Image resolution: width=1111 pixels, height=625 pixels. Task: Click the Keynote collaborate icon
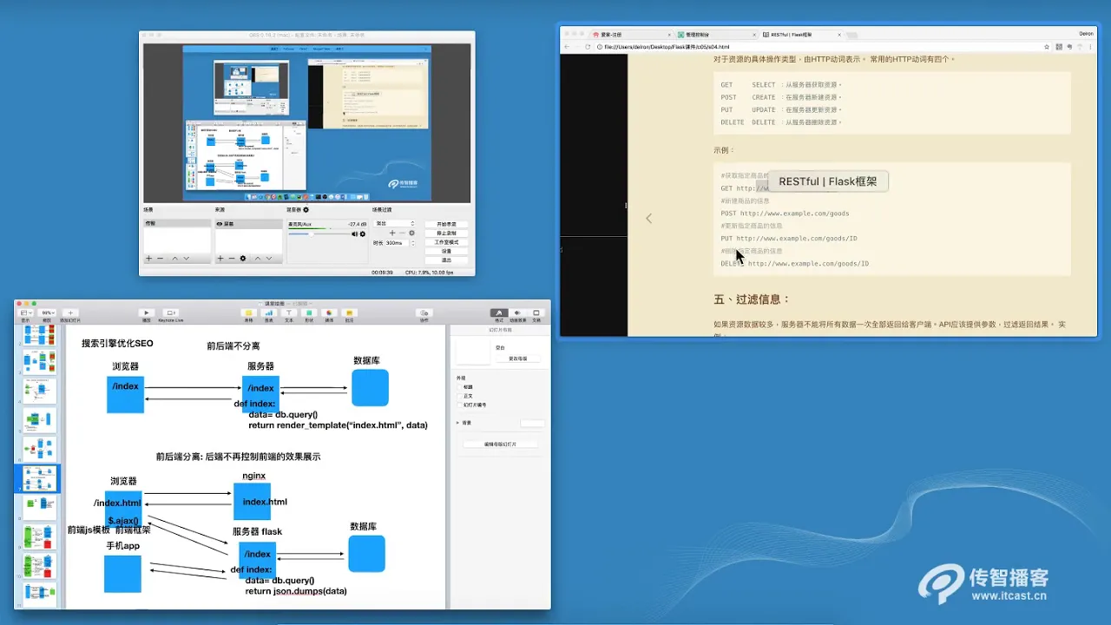click(x=424, y=312)
